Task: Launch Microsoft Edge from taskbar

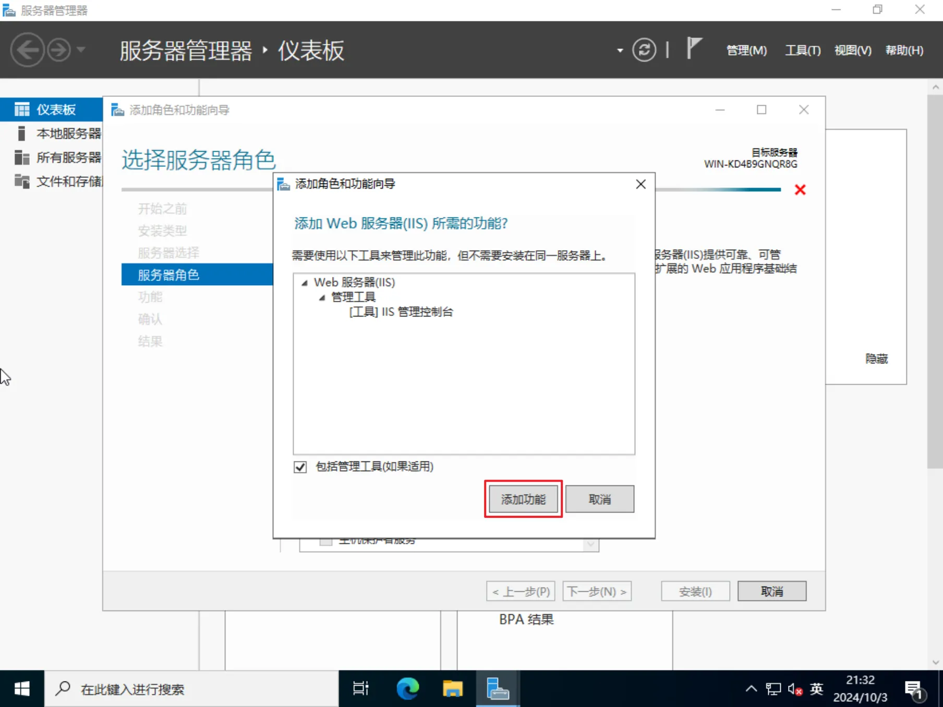Action: coord(407,689)
